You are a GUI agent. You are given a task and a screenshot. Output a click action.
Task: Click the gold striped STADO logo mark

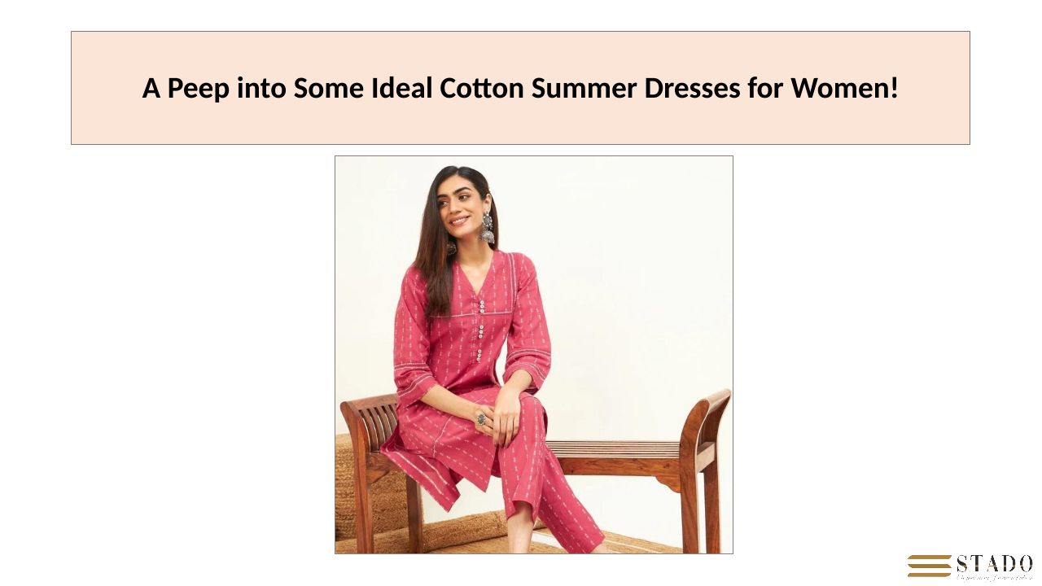pyautogui.click(x=929, y=566)
